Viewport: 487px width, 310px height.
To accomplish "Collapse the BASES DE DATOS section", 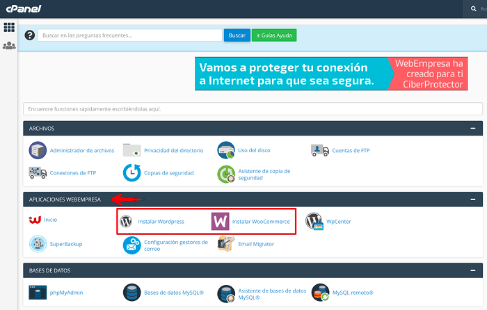I will (x=472, y=270).
